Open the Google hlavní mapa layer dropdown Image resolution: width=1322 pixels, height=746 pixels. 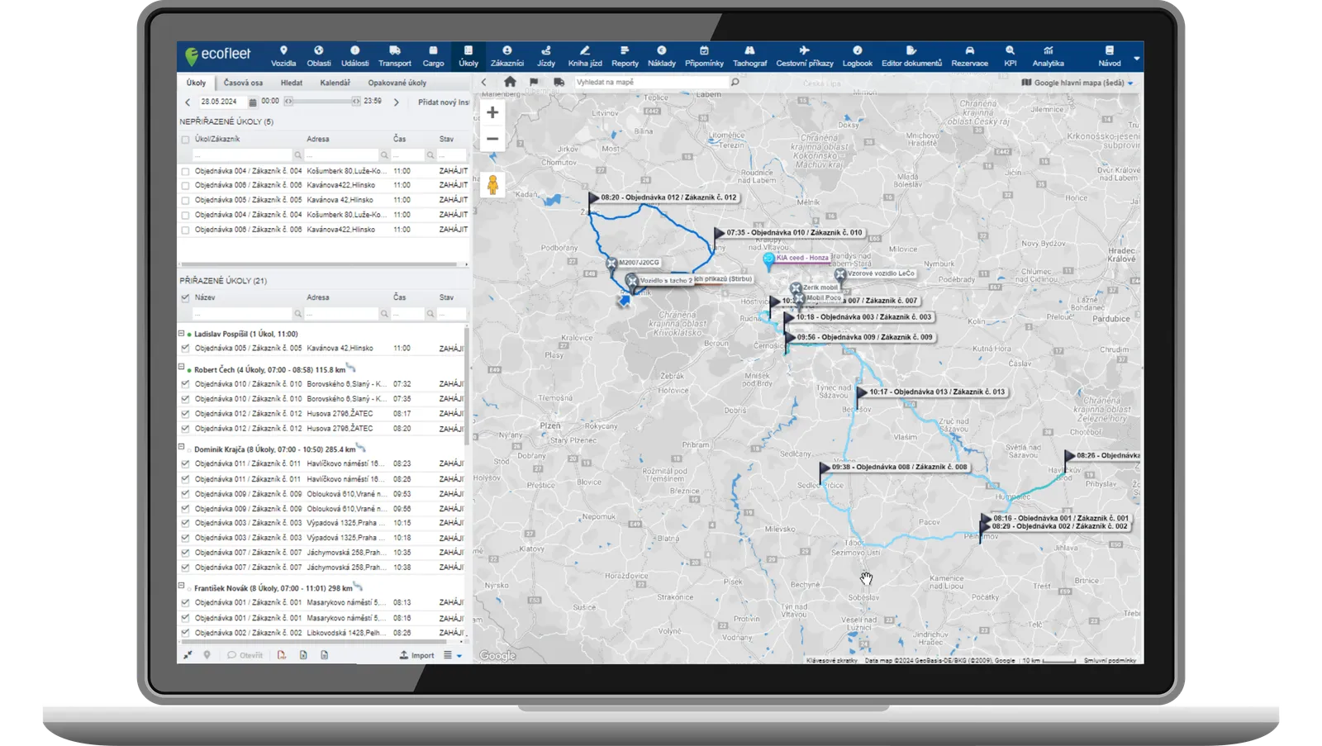pos(1077,83)
